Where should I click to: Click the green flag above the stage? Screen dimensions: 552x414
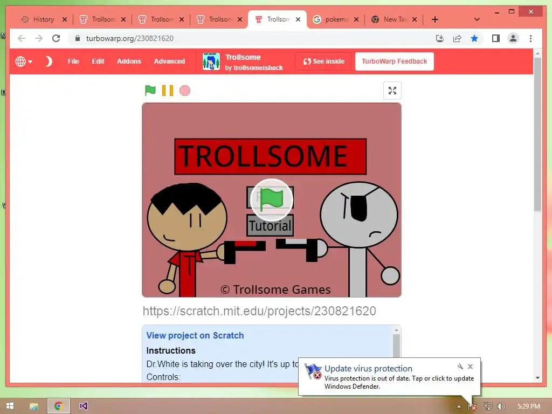pyautogui.click(x=150, y=91)
